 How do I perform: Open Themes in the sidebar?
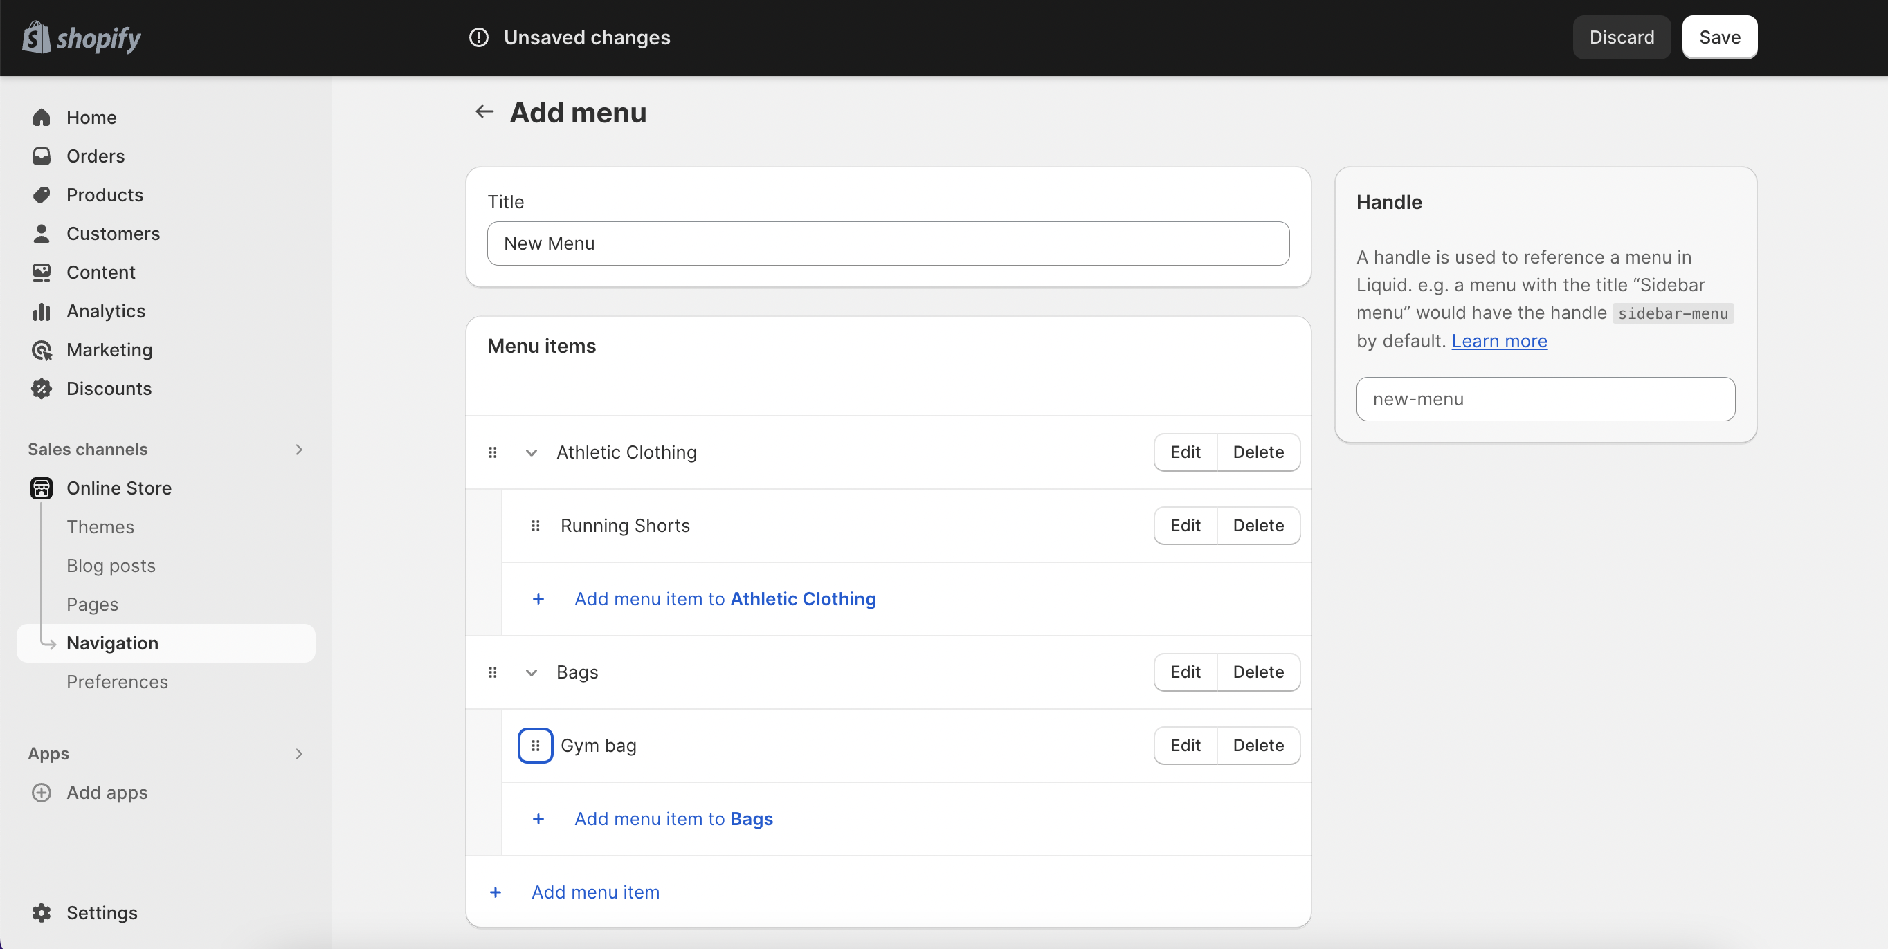(x=100, y=526)
